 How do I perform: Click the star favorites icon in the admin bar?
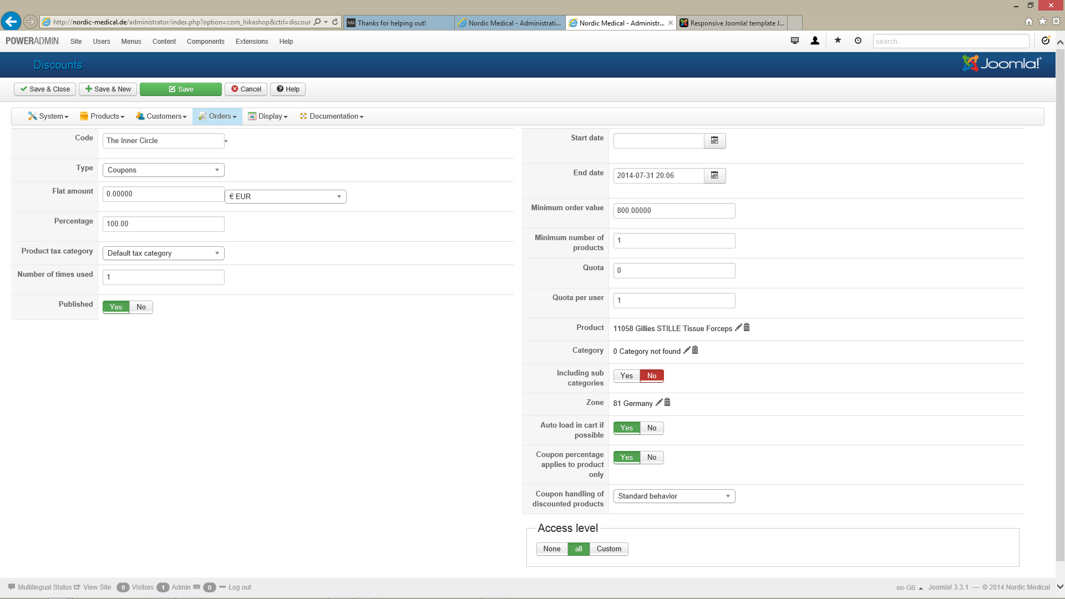point(838,40)
